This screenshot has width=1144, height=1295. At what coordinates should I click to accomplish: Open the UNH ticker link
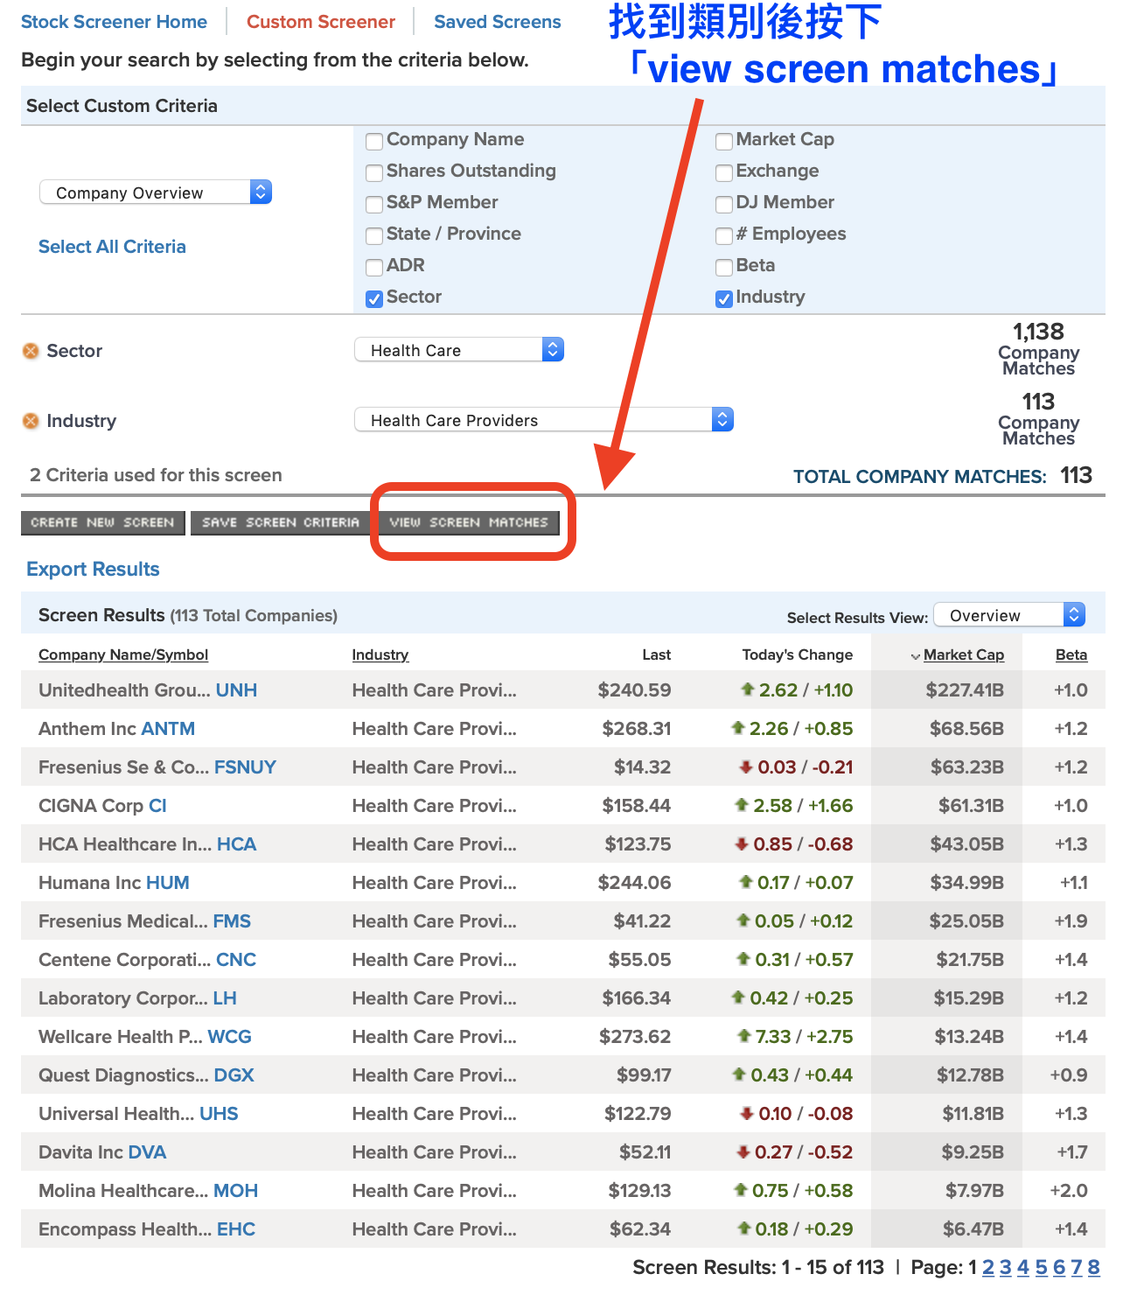pos(236,690)
